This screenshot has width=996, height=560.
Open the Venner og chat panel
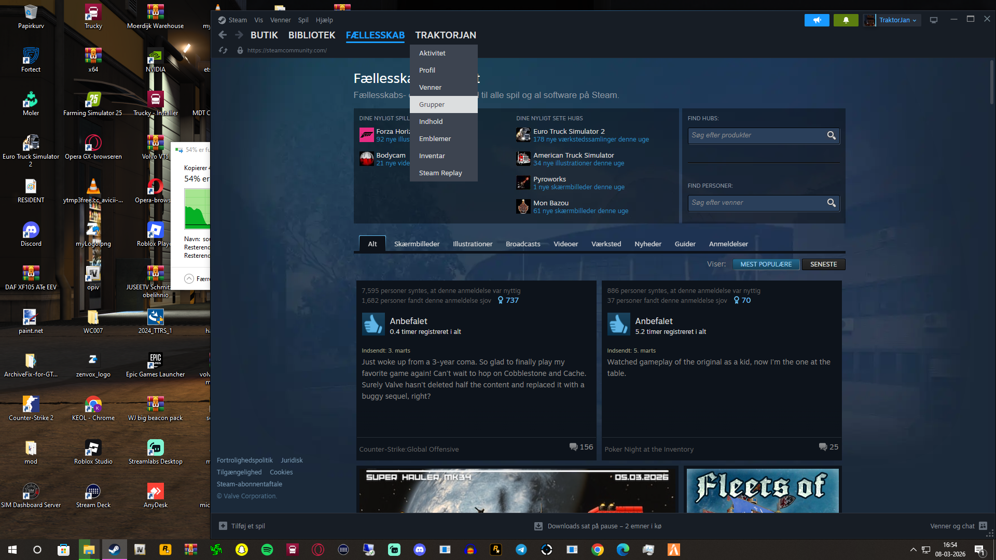click(x=952, y=526)
